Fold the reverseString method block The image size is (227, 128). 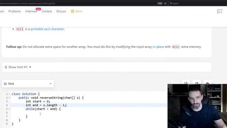10,98
